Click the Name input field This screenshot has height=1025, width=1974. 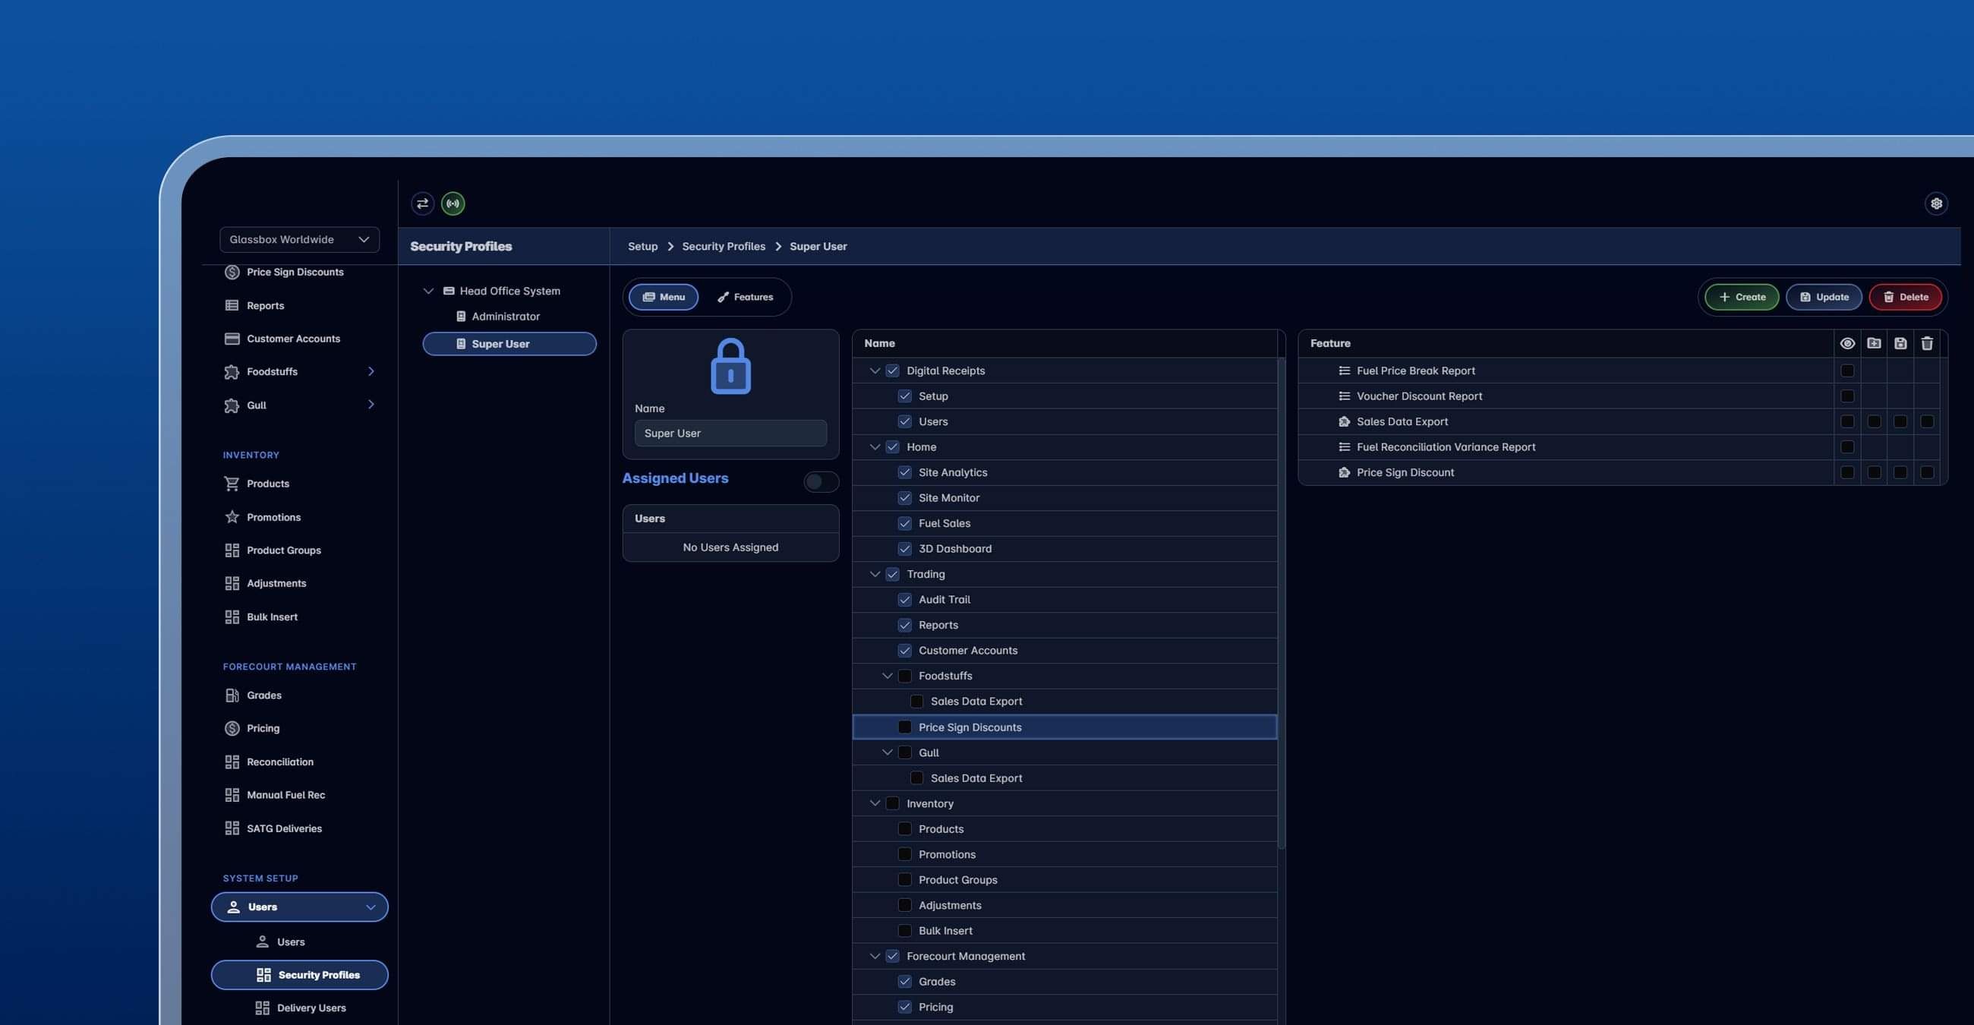[730, 433]
